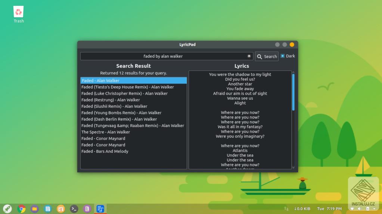This screenshot has width=382, height=214.
Task: Open the clock showing Tue 7:19 PM
Action: (329, 209)
